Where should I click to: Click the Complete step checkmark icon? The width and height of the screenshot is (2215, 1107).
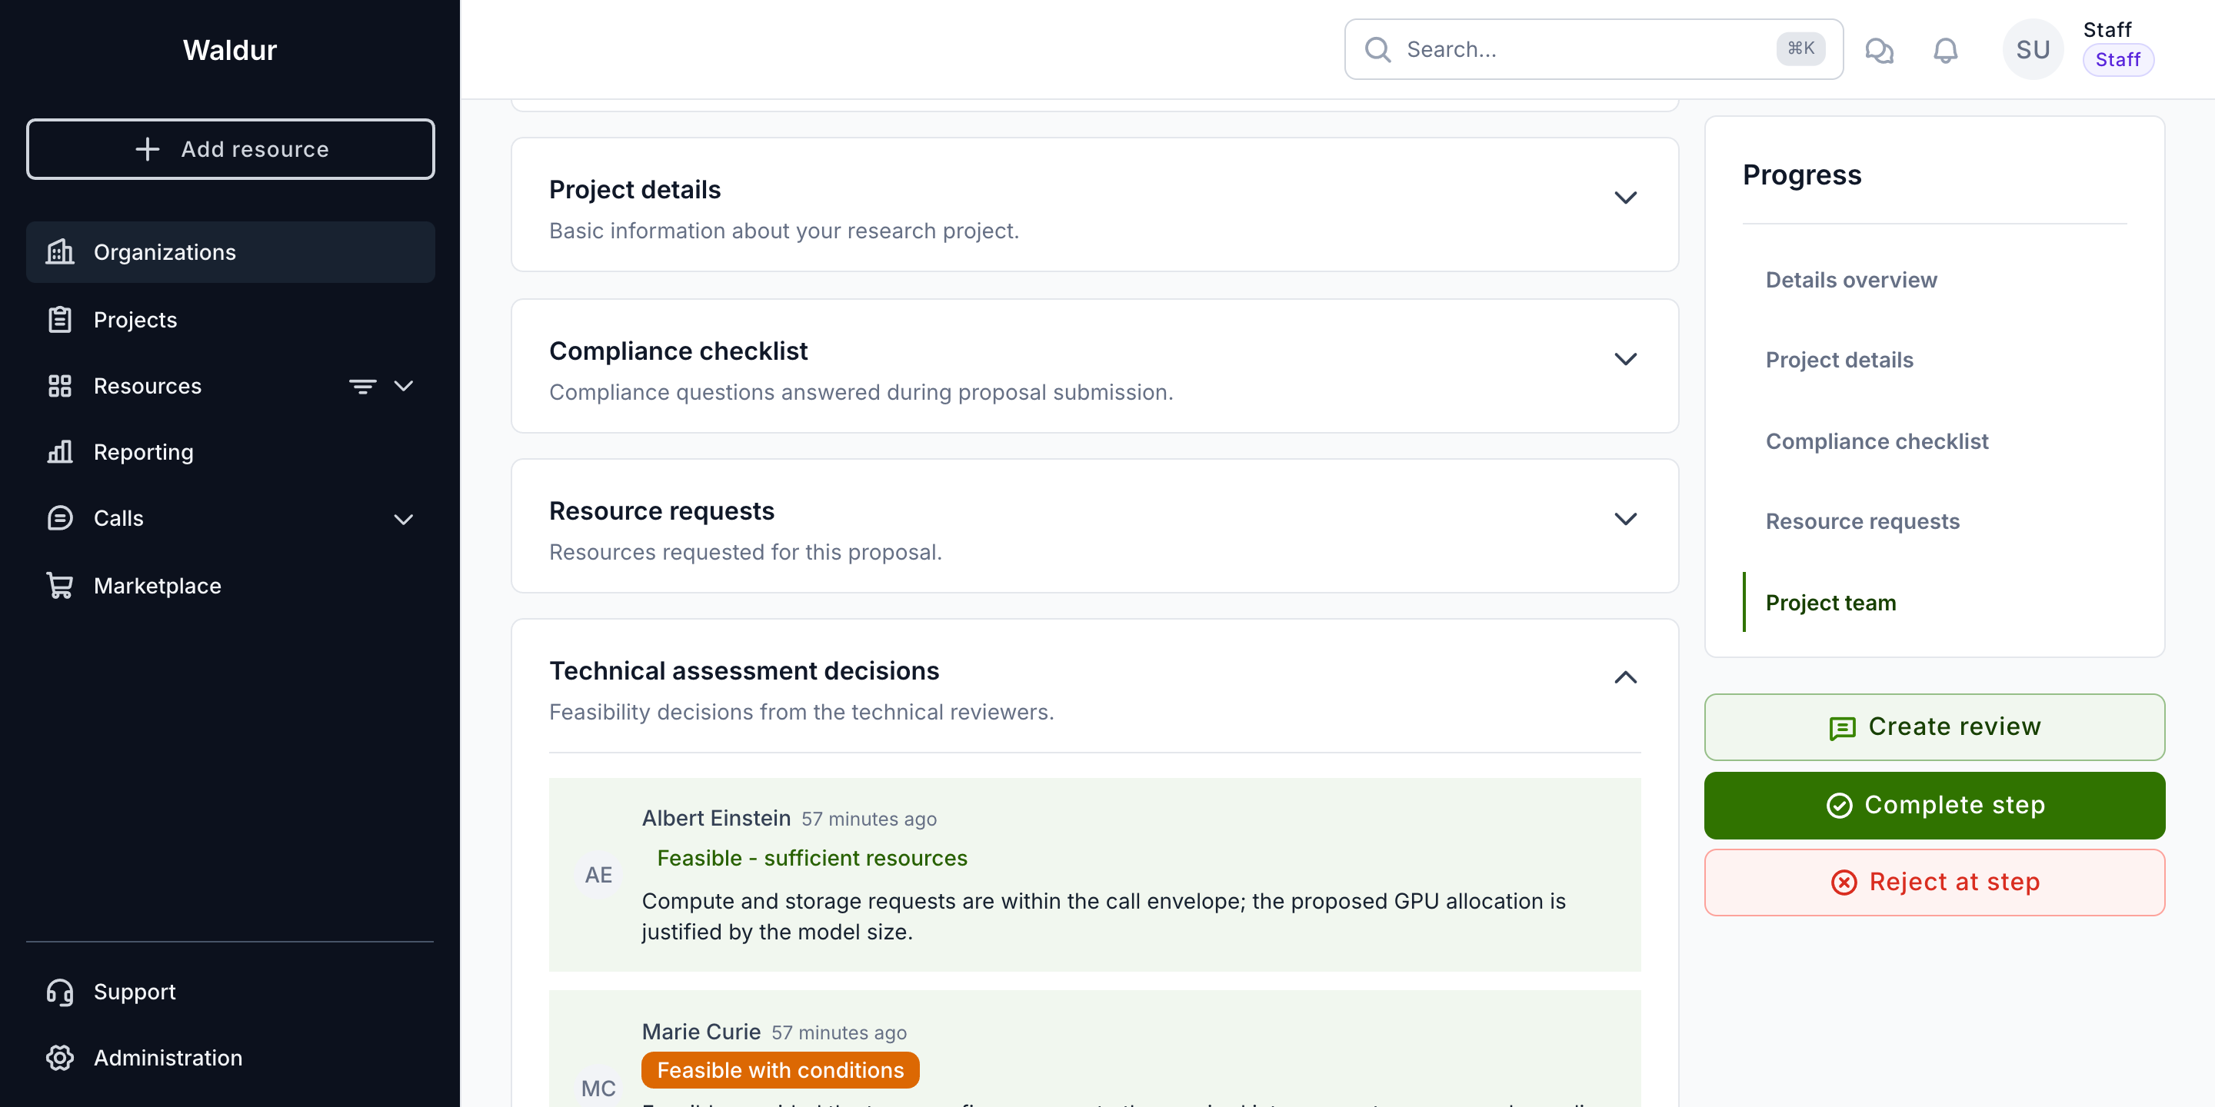point(1839,806)
